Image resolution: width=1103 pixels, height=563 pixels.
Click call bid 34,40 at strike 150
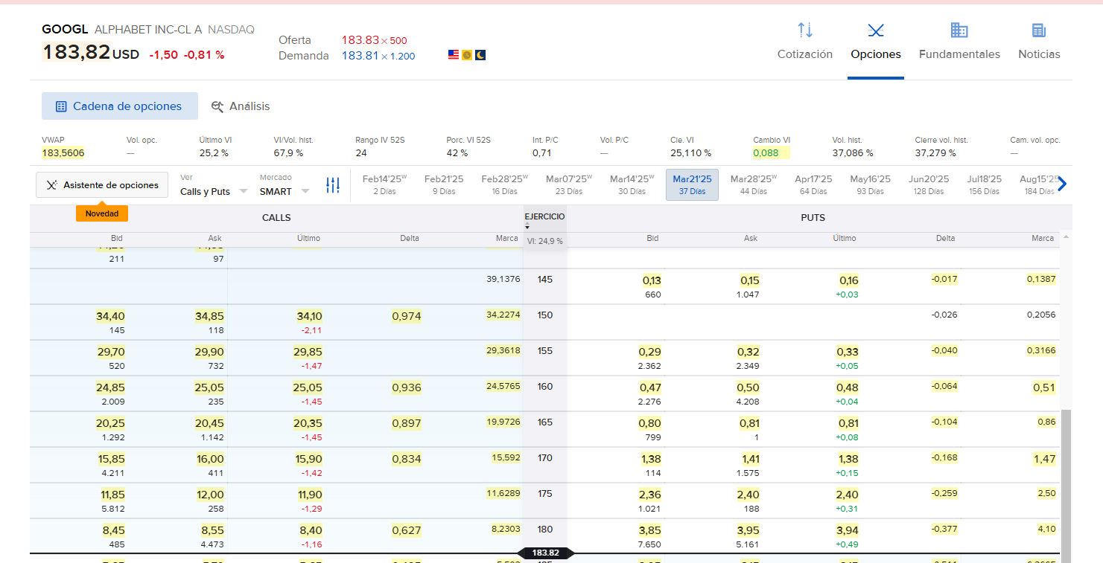click(110, 316)
